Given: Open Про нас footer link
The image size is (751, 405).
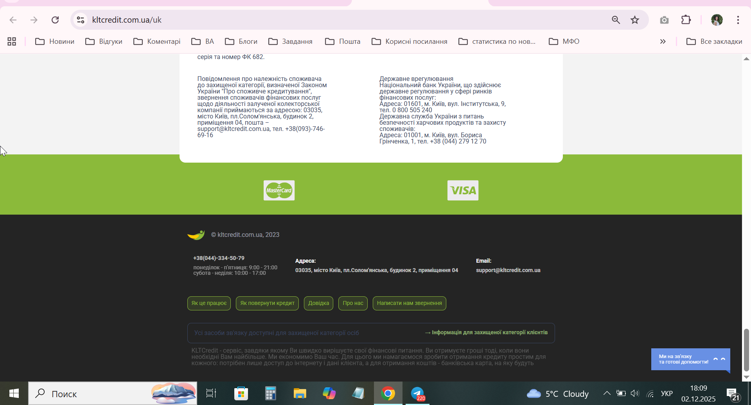Looking at the screenshot, I should click(x=353, y=303).
